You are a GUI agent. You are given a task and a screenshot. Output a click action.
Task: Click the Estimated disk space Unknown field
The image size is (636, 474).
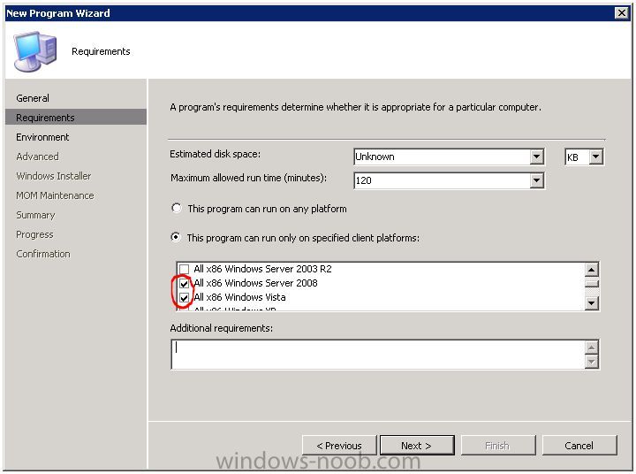click(x=442, y=157)
